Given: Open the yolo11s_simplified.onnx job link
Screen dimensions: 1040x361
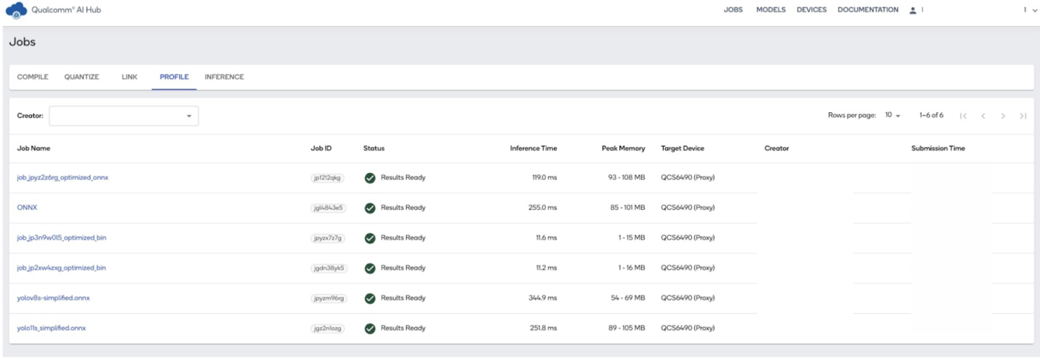Looking at the screenshot, I should click(x=51, y=328).
